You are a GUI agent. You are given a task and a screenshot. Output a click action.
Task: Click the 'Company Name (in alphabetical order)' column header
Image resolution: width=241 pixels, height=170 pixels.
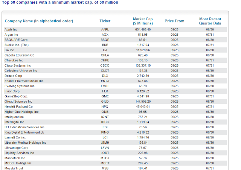(39, 21)
